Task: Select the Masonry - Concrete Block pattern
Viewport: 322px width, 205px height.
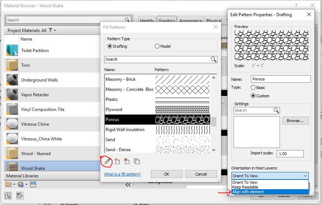Action: pyautogui.click(x=157, y=89)
